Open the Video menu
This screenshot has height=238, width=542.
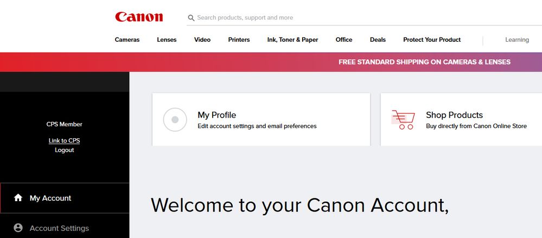[202, 40]
